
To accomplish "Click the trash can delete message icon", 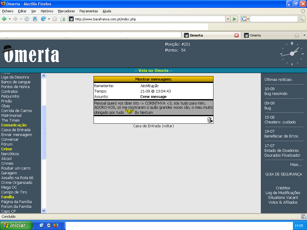I will [210, 120].
